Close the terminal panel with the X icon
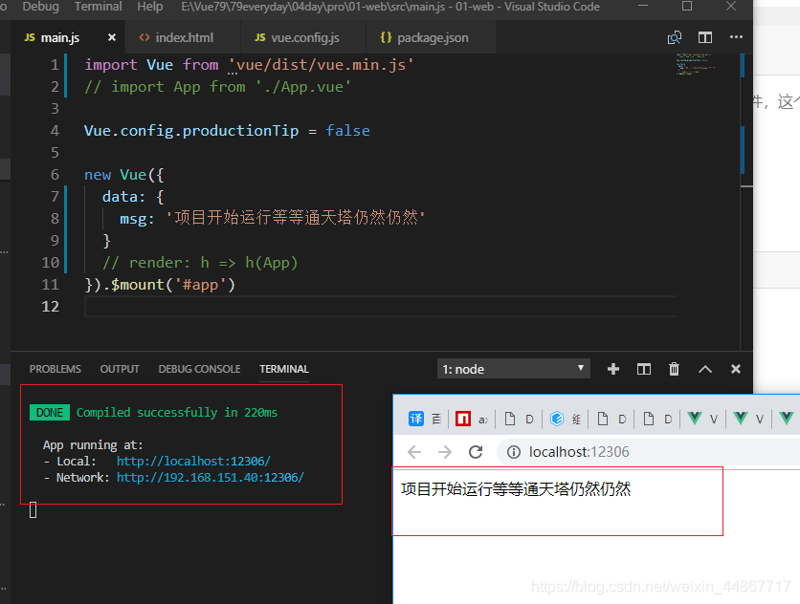 coord(736,369)
